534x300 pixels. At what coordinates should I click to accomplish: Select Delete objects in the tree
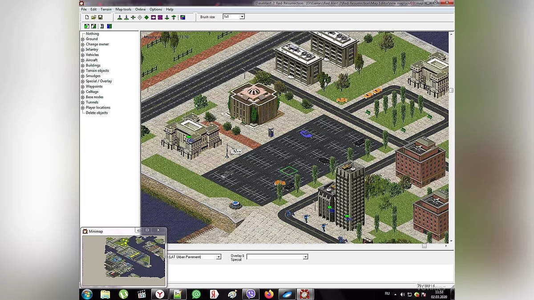coord(97,113)
